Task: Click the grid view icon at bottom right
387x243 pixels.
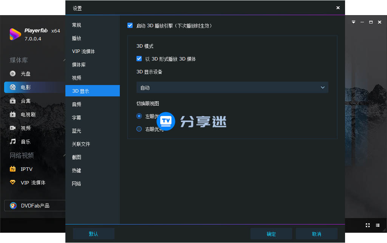Action: coord(377,225)
